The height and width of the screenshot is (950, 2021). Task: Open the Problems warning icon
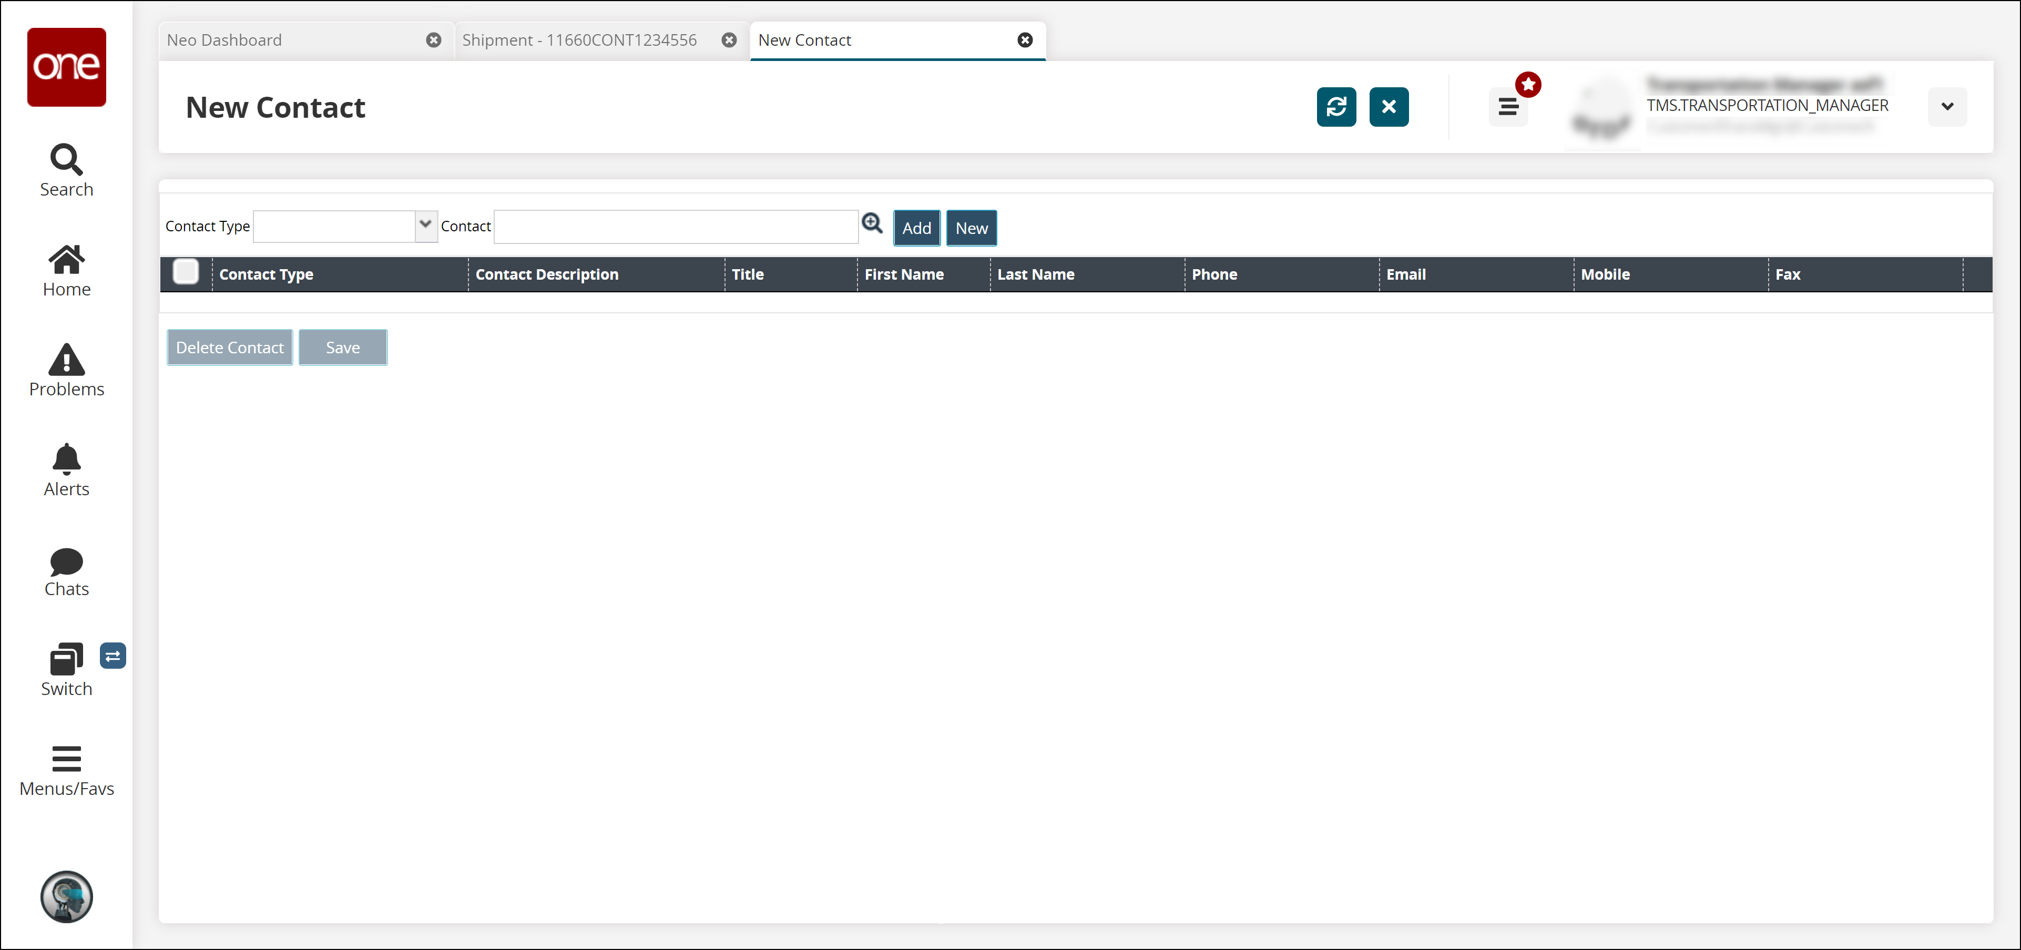click(x=66, y=370)
